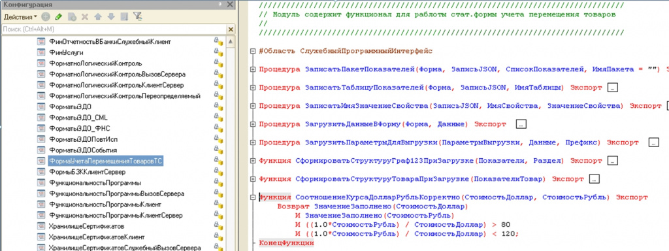The width and height of the screenshot is (669, 251).
Task: Select ФинОтчетностьВБанкиСлужебныйКлиент module
Action: point(110,41)
